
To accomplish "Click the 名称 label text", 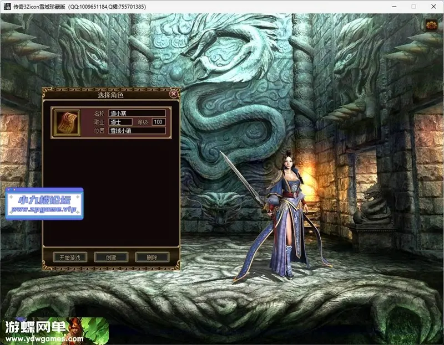I will coord(99,114).
